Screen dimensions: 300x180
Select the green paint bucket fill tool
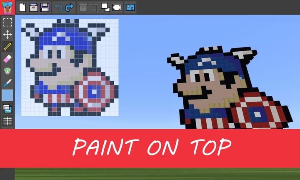[x=7, y=71]
